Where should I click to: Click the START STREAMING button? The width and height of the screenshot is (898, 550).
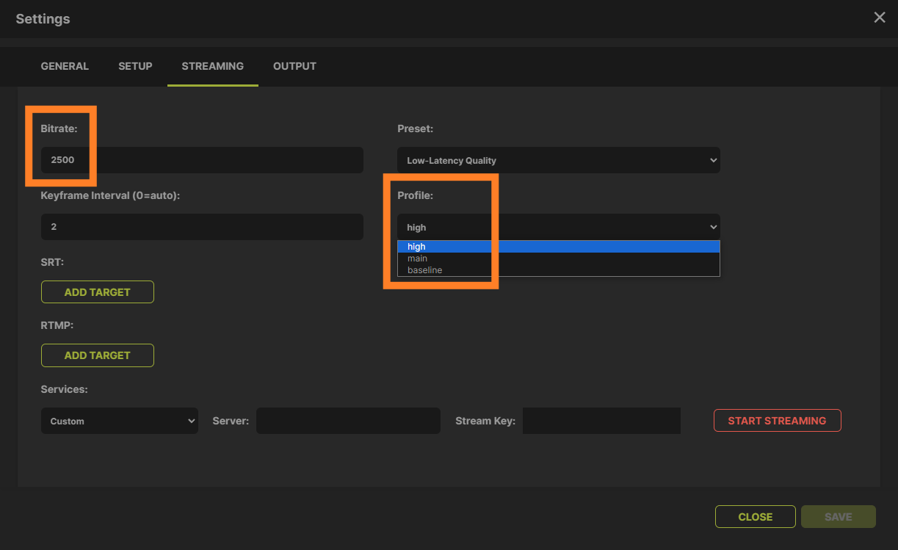(777, 421)
